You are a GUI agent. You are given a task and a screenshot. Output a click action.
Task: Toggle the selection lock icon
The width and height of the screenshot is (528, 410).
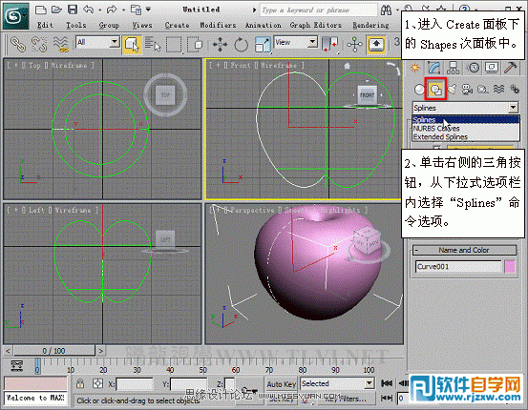[x=80, y=383]
